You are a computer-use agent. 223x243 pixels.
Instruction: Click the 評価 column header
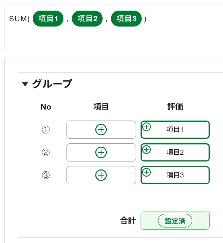point(175,107)
